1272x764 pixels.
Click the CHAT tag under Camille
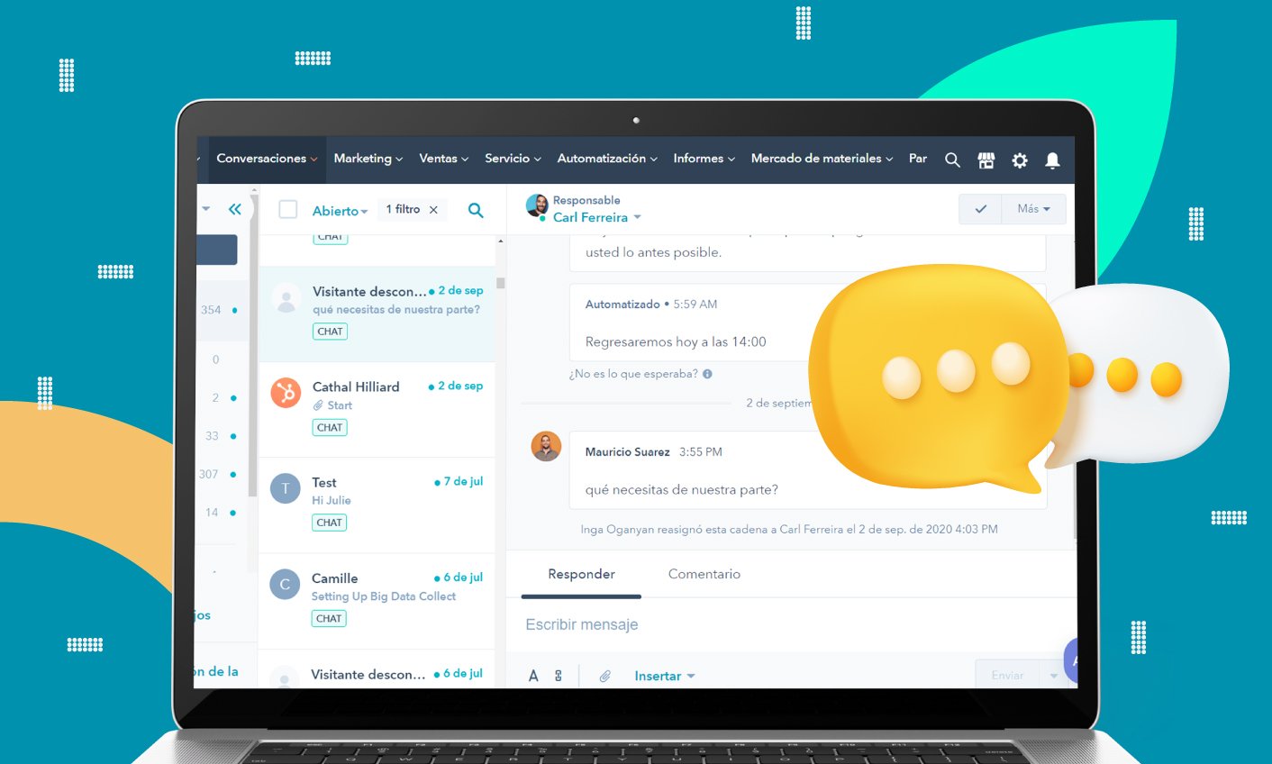click(x=329, y=619)
